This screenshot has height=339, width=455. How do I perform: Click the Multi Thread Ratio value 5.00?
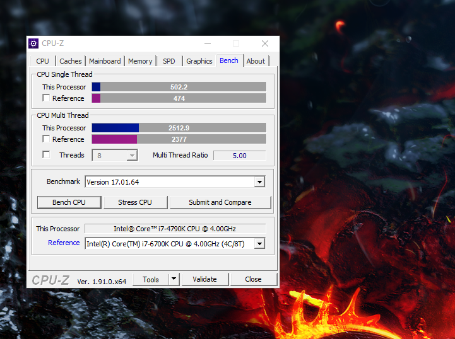240,156
